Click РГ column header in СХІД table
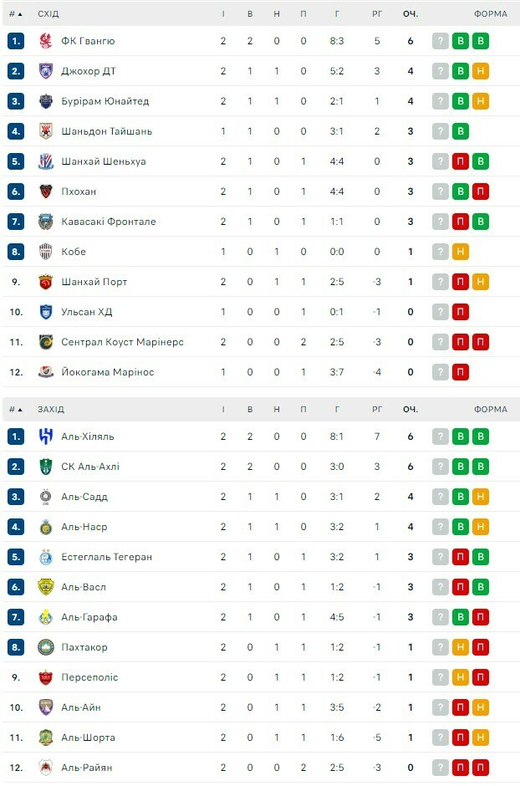This screenshot has height=786, width=520. [x=377, y=14]
